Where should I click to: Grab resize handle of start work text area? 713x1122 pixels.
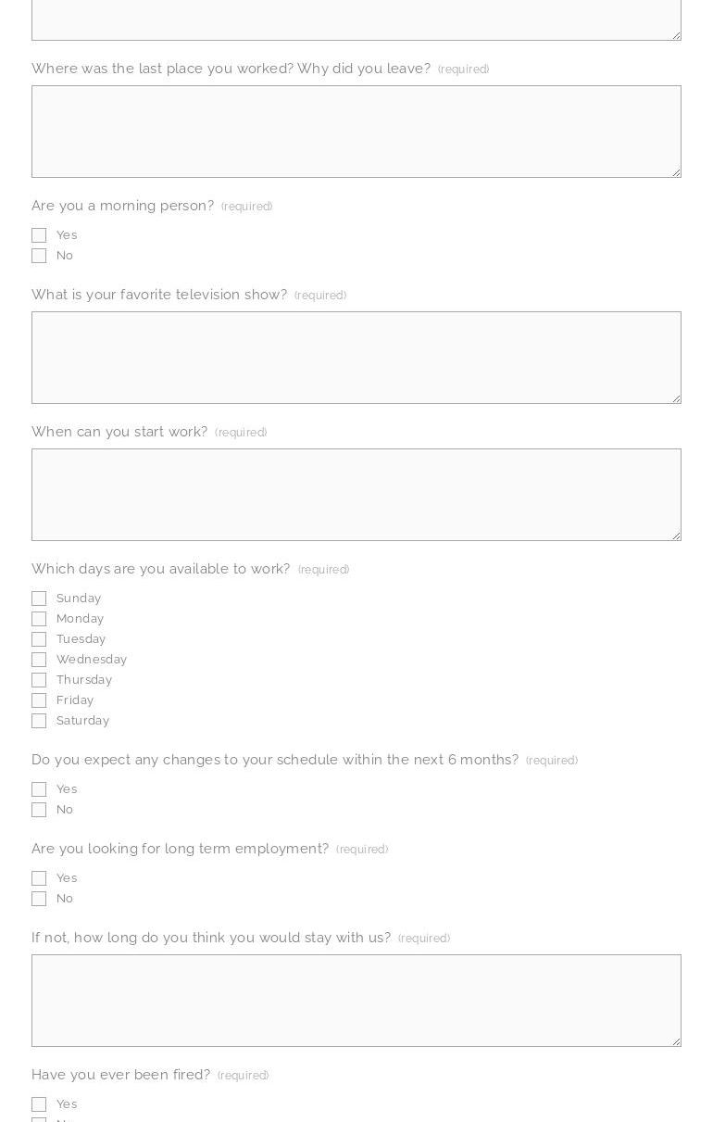676,536
